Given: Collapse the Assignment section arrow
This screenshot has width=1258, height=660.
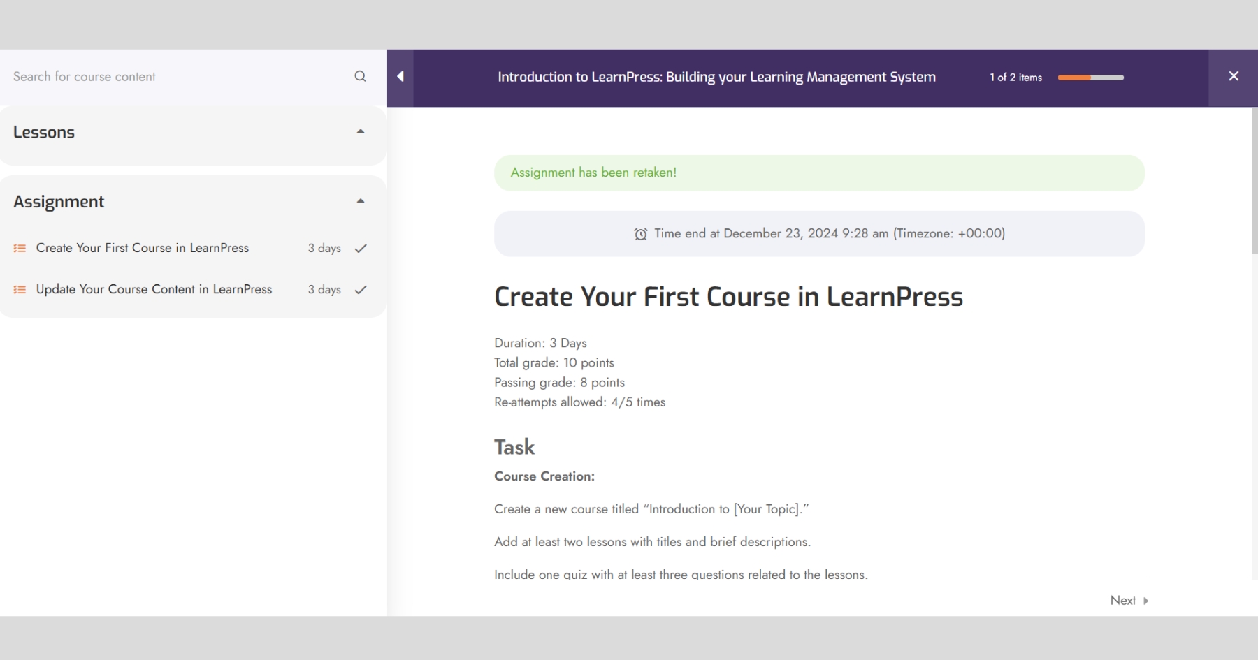Looking at the screenshot, I should 361,201.
